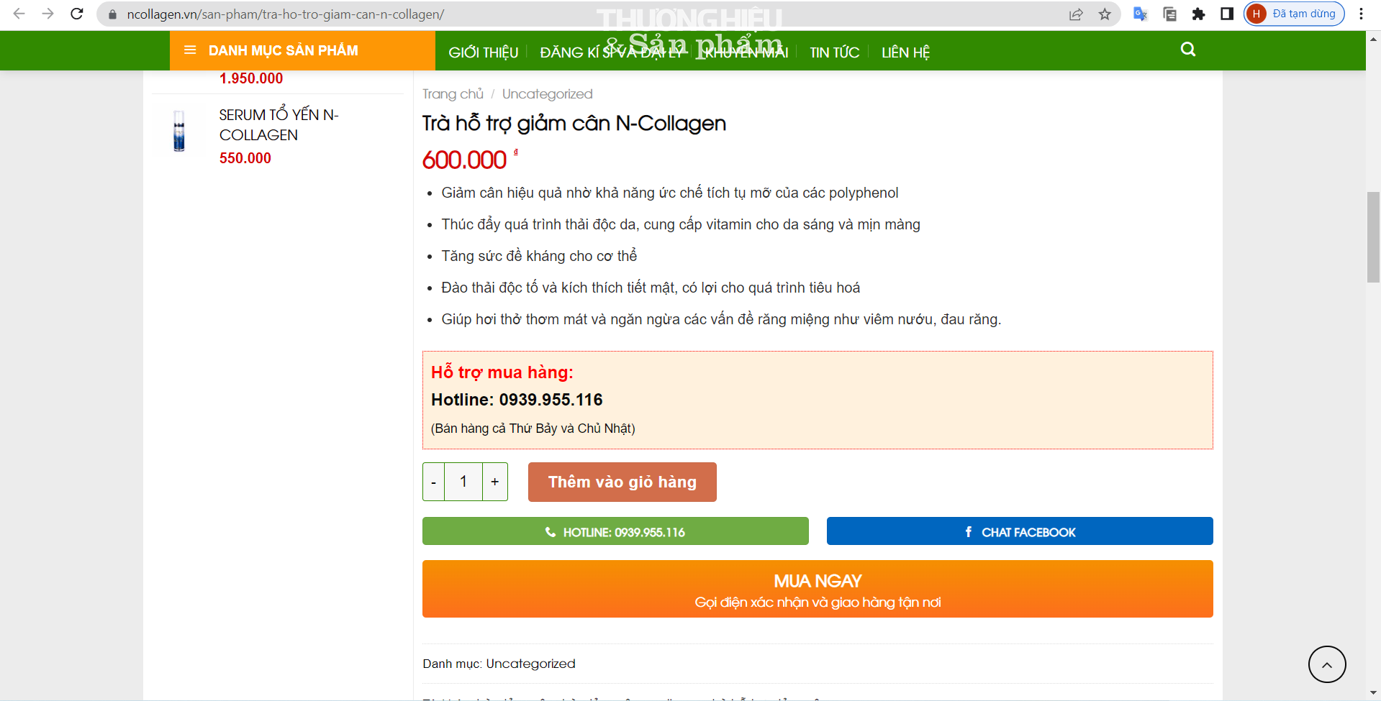
Task: Decrease quantity with the minus button
Action: tap(433, 482)
